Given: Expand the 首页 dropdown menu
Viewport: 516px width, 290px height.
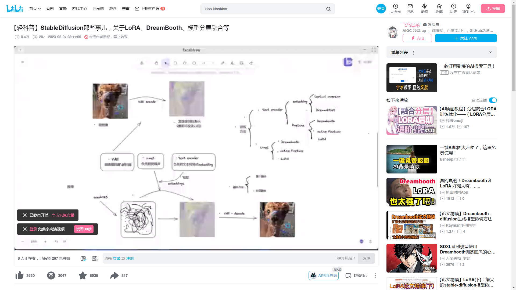Looking at the screenshot, I should [35, 9].
